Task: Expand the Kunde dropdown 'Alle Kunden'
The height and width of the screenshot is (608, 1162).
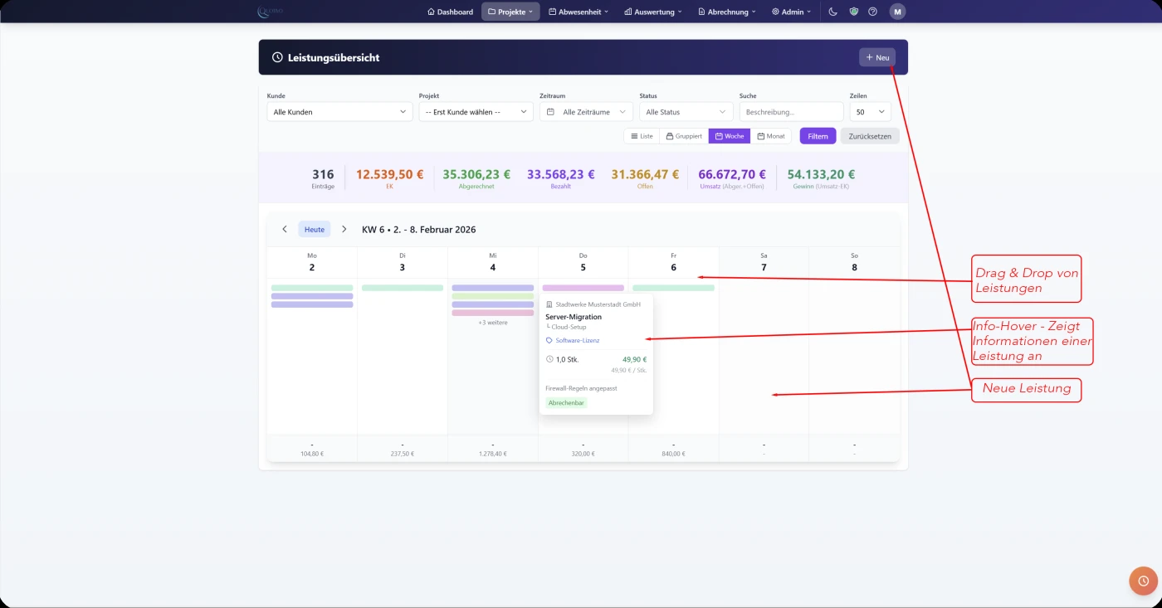Action: coord(339,112)
